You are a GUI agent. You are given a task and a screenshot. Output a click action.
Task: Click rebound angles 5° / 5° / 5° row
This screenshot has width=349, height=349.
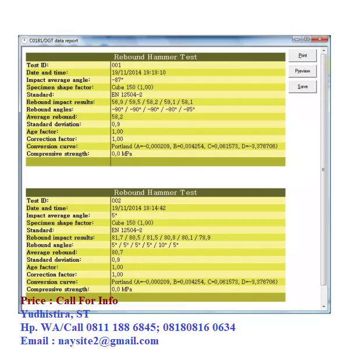tap(145, 245)
